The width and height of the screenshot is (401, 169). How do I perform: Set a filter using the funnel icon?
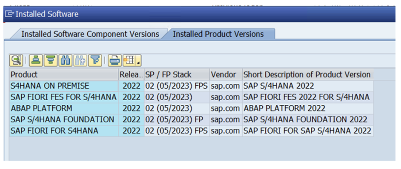tap(96, 60)
